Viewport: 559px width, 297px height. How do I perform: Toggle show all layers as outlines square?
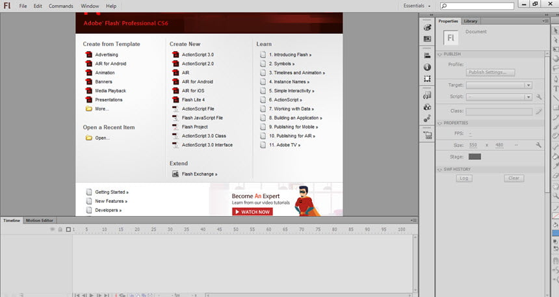pos(68,229)
